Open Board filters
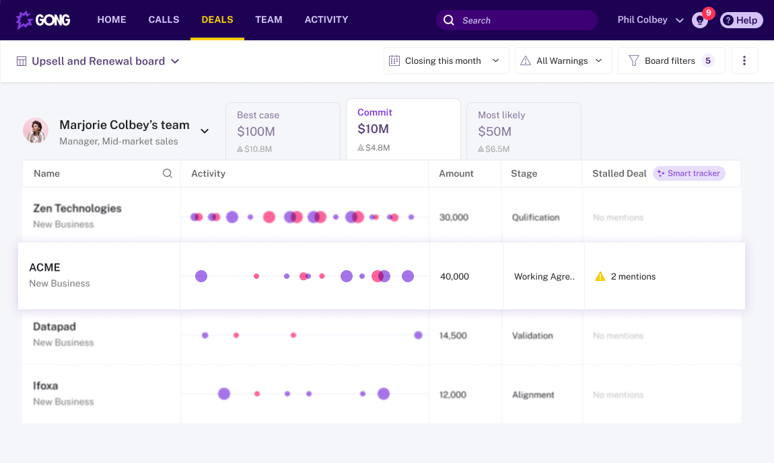The height and width of the screenshot is (463, 774). (x=671, y=60)
